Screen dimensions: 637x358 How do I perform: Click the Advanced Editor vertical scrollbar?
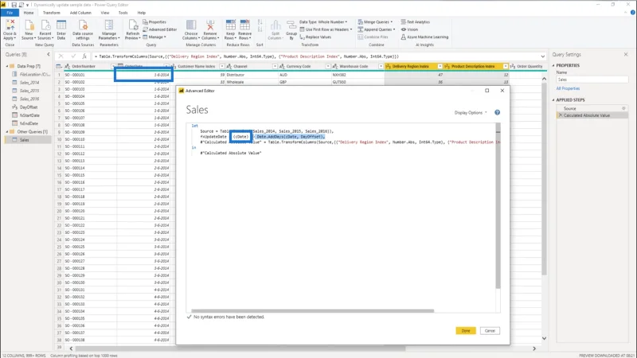coord(498,207)
